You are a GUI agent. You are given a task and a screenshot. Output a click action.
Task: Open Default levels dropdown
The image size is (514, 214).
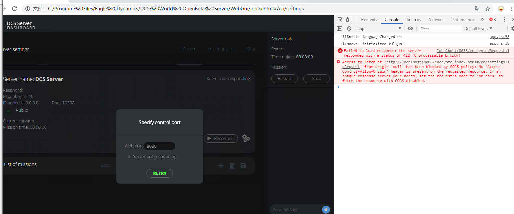click(x=478, y=29)
